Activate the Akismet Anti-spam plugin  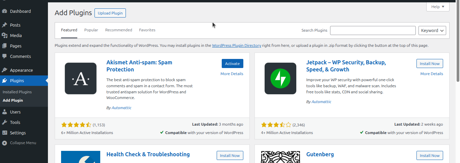(x=233, y=64)
